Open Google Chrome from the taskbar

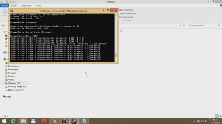(x=54, y=121)
